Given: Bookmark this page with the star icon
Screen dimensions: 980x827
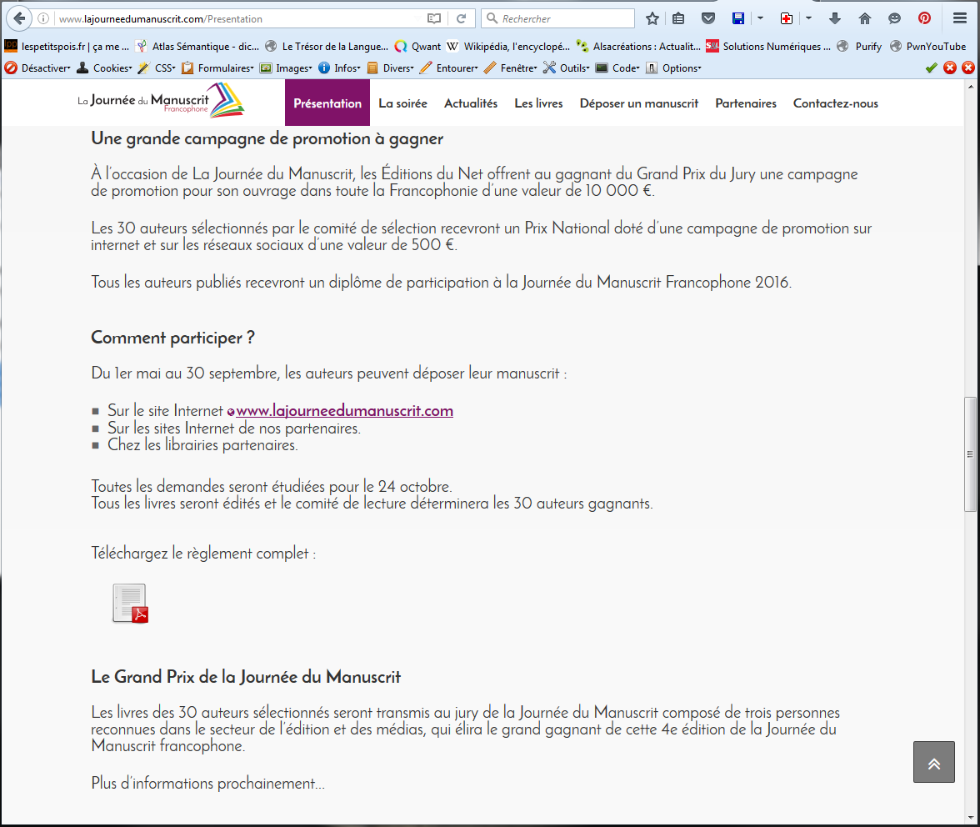Looking at the screenshot, I should tap(652, 18).
